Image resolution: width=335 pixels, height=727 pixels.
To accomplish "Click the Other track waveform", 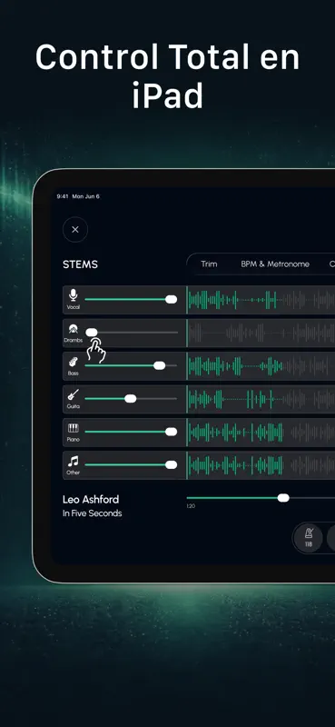I will 261,465.
